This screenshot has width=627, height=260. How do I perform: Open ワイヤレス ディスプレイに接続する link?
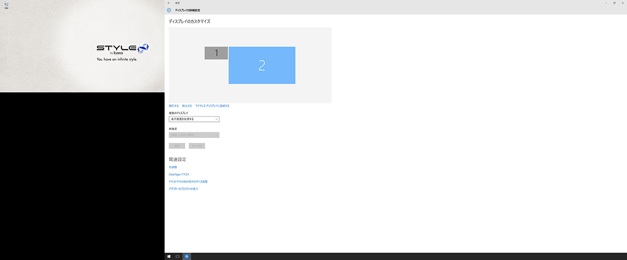tap(212, 106)
